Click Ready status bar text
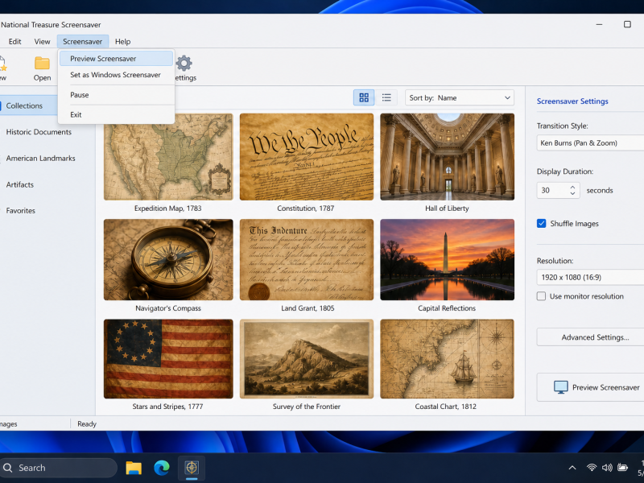 coord(87,424)
